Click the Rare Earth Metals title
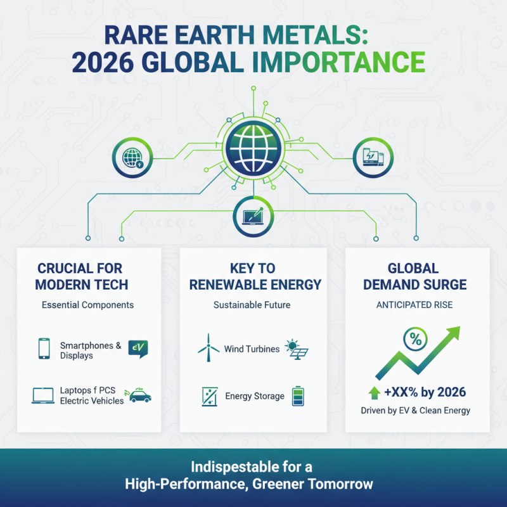 coord(236,35)
